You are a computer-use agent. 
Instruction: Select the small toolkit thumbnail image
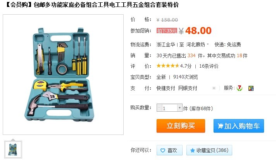tap(13, 150)
